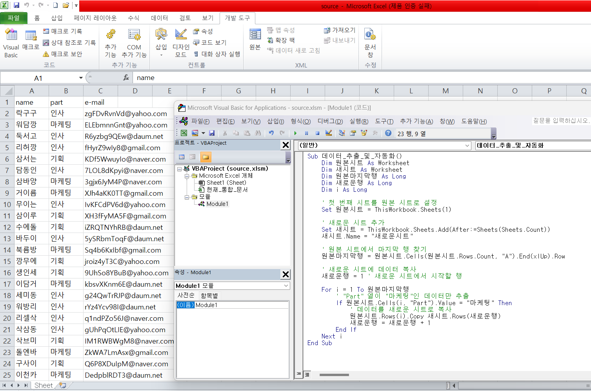Open the 데이터_추출_및_자동화 procedure dropdown
Image resolution: width=591 pixels, height=391 pixels.
pyautogui.click(x=533, y=145)
